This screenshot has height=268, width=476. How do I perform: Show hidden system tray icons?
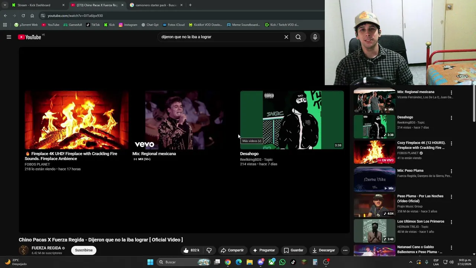tap(411, 262)
